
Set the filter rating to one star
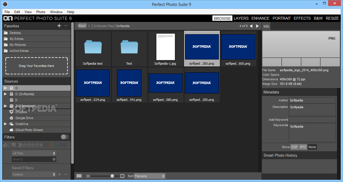click(24, 145)
